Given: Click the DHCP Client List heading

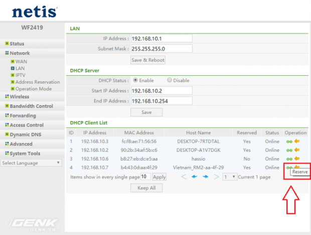Looking at the screenshot, I should [89, 123].
